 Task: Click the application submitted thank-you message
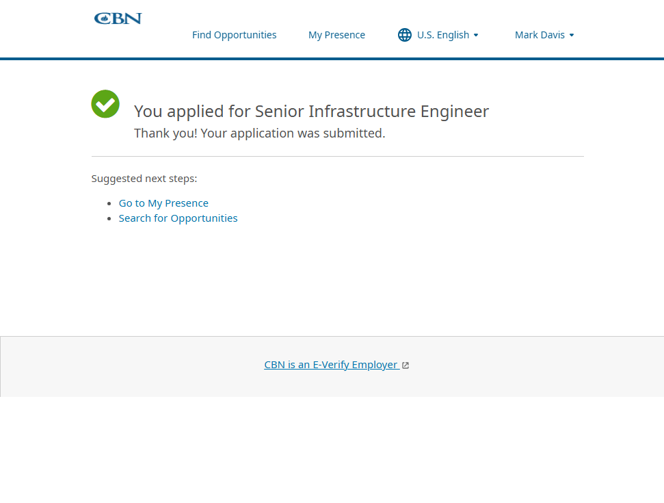[x=259, y=133]
